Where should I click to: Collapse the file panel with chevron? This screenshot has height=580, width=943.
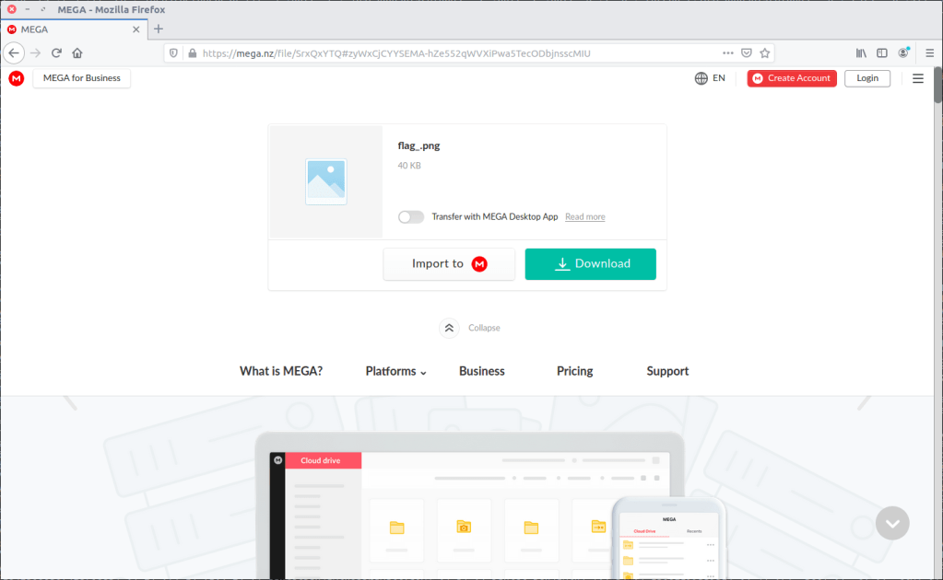tap(449, 328)
